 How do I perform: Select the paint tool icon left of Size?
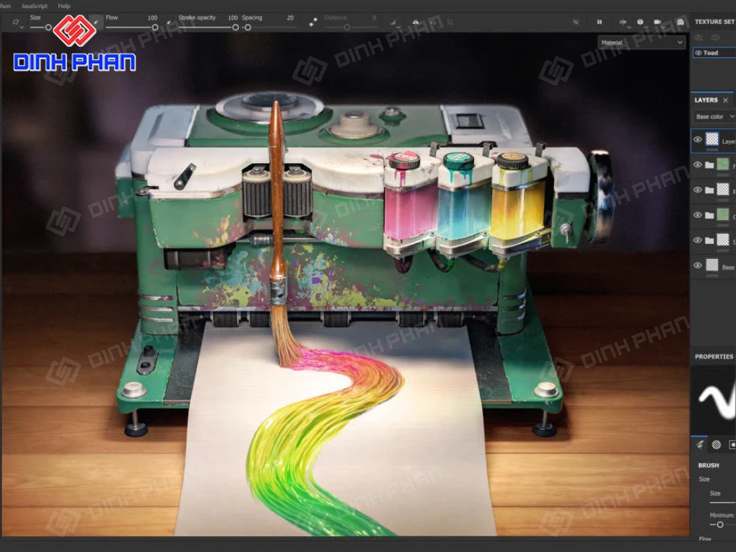tap(14, 22)
